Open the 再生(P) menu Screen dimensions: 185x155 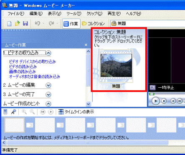(x=114, y=14)
